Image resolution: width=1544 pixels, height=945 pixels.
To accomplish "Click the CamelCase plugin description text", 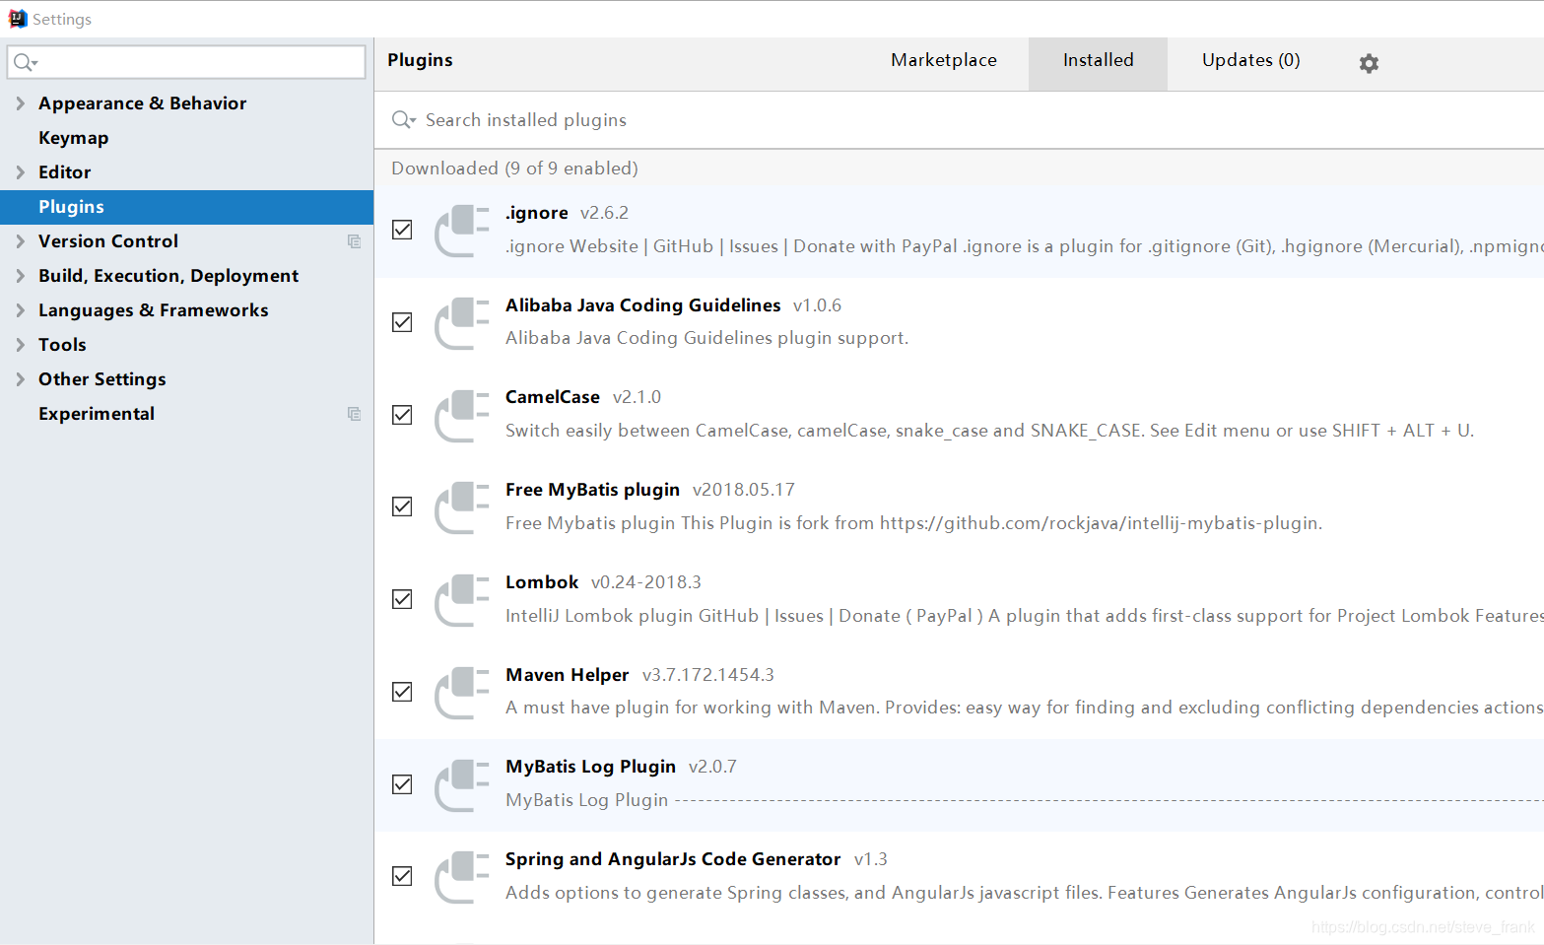I will [x=989, y=431].
